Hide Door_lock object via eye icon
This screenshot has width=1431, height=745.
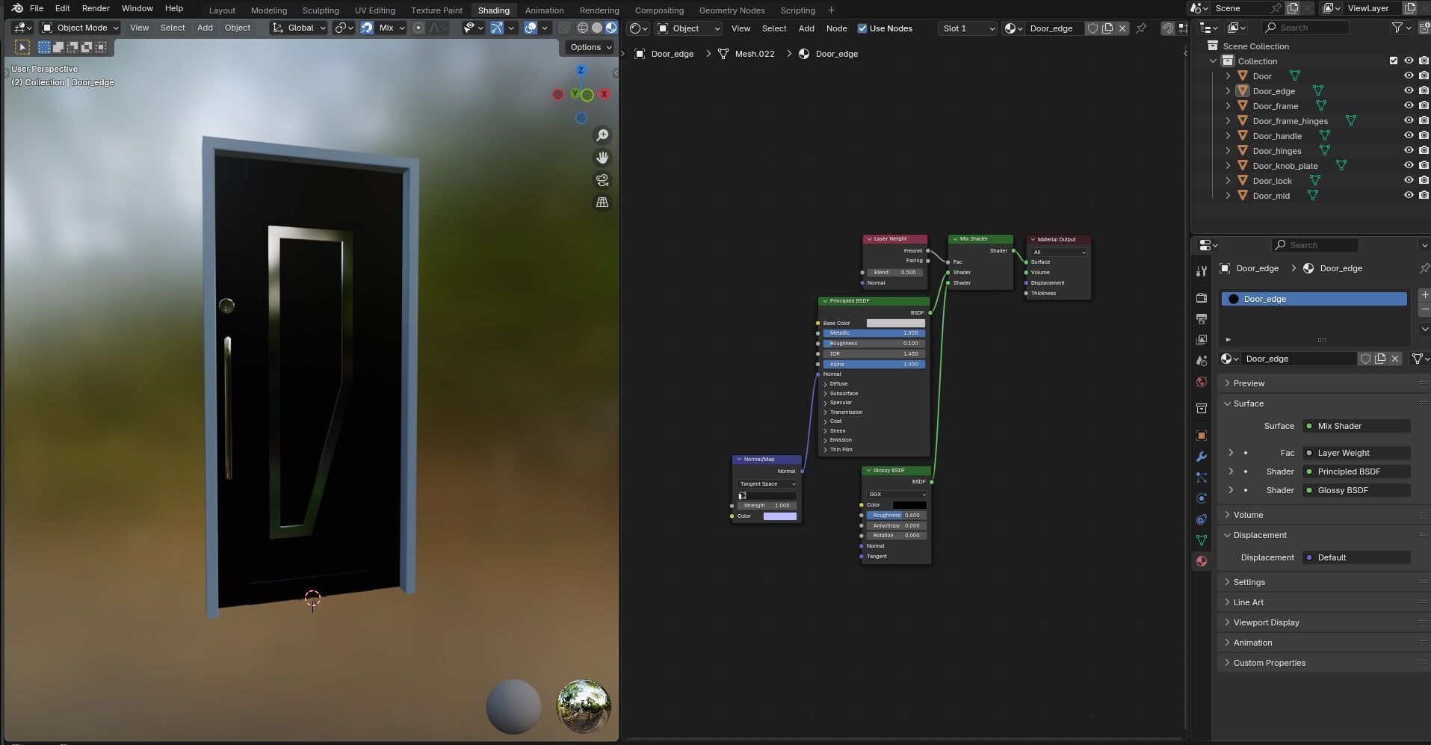(1409, 180)
